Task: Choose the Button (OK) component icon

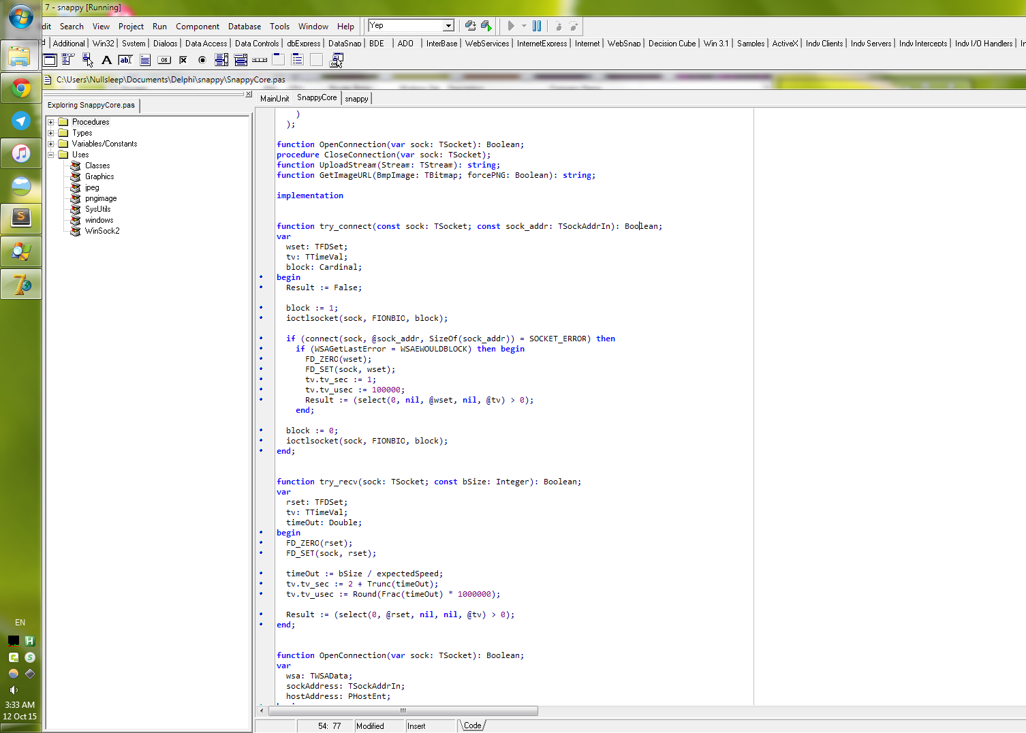Action: click(x=164, y=60)
